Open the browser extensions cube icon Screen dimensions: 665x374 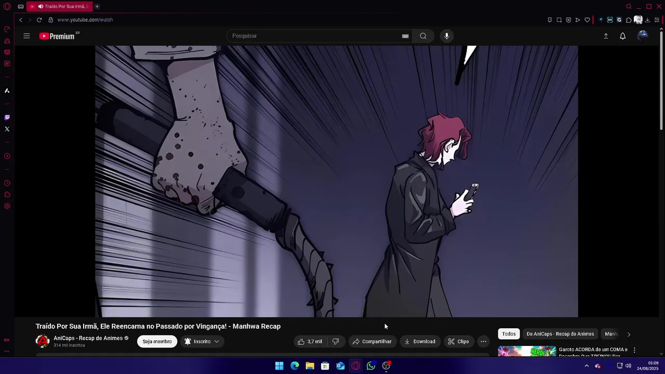(629, 20)
